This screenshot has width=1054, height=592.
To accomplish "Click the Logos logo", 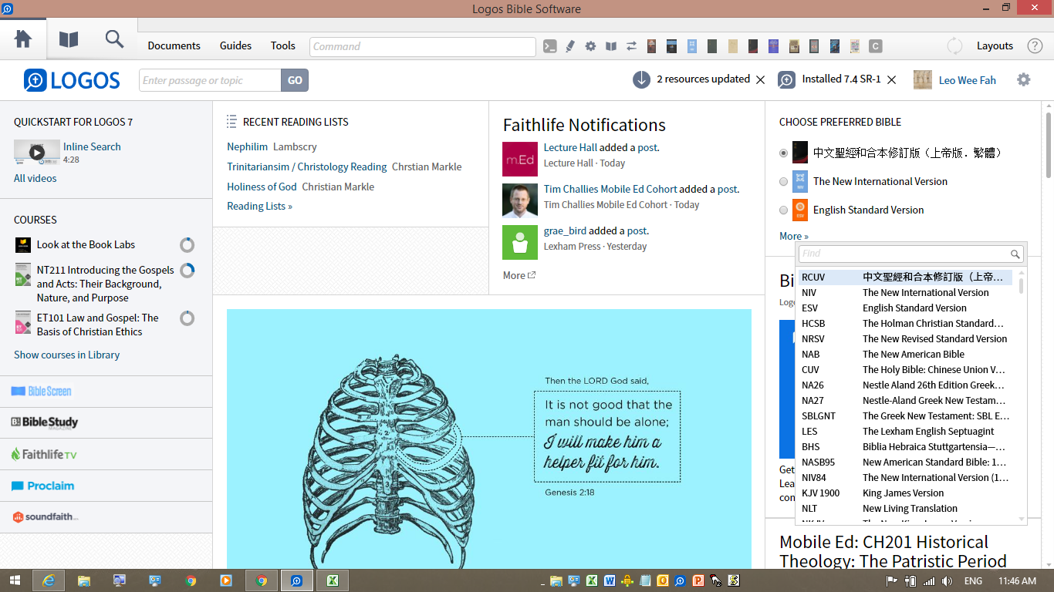I will [x=72, y=80].
